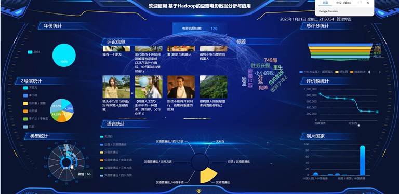Go to previous legend page in 总评分统计

[369, 72]
